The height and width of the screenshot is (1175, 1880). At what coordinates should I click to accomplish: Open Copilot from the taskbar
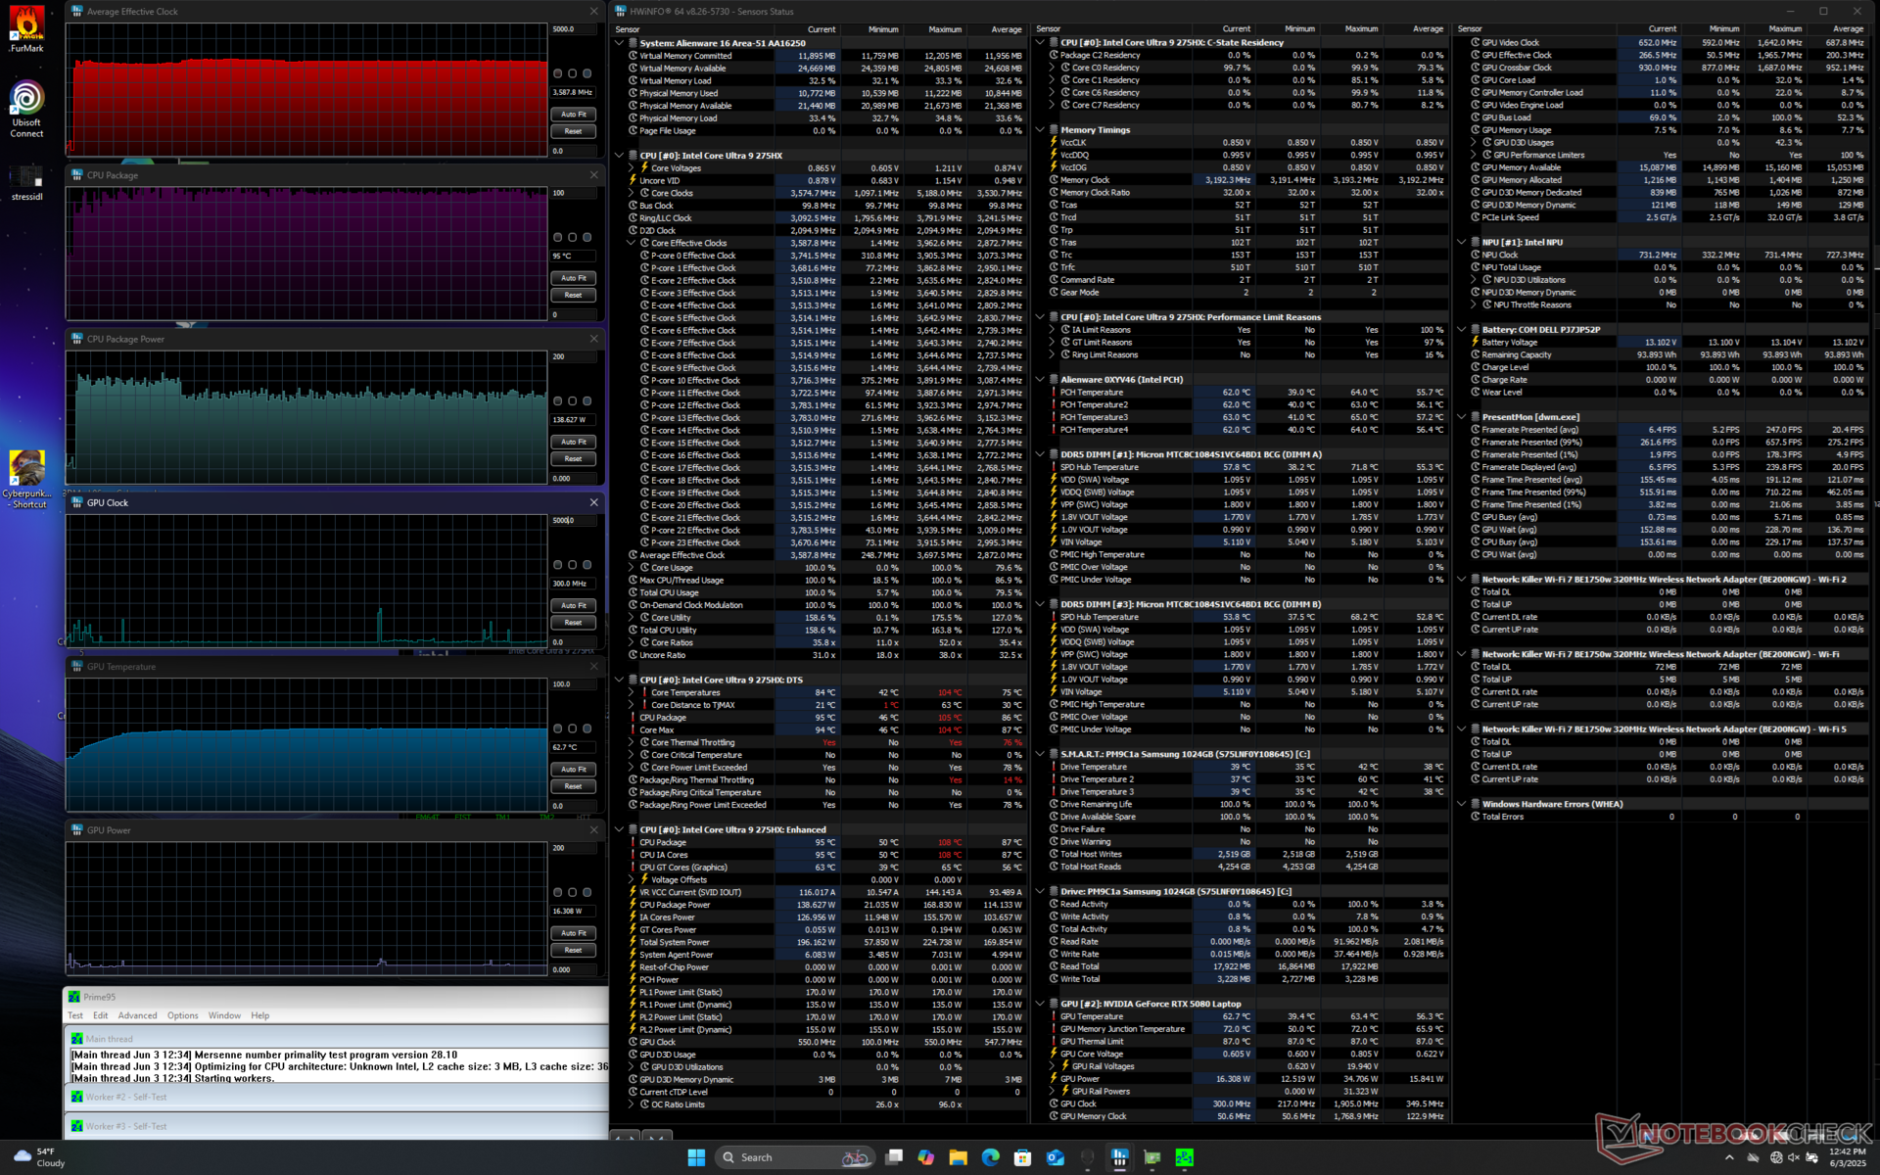coord(925,1157)
